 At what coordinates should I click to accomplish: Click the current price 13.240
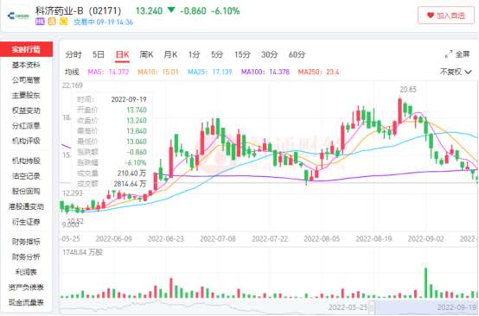click(x=149, y=11)
